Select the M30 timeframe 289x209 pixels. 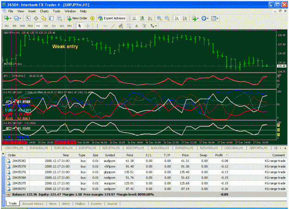30,26
